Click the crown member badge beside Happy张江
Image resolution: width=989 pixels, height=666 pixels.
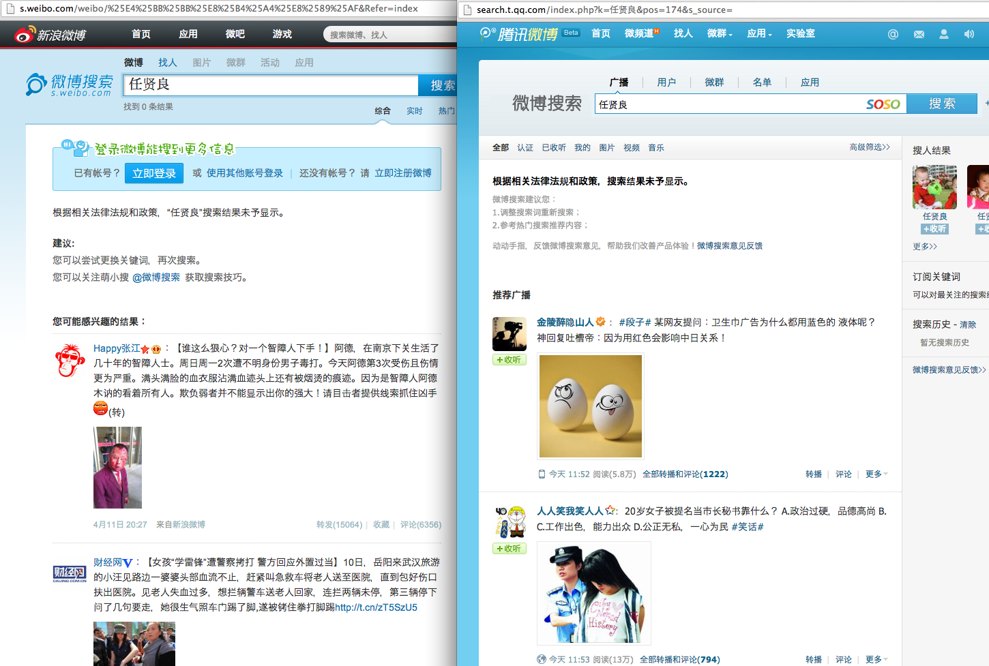click(x=156, y=349)
